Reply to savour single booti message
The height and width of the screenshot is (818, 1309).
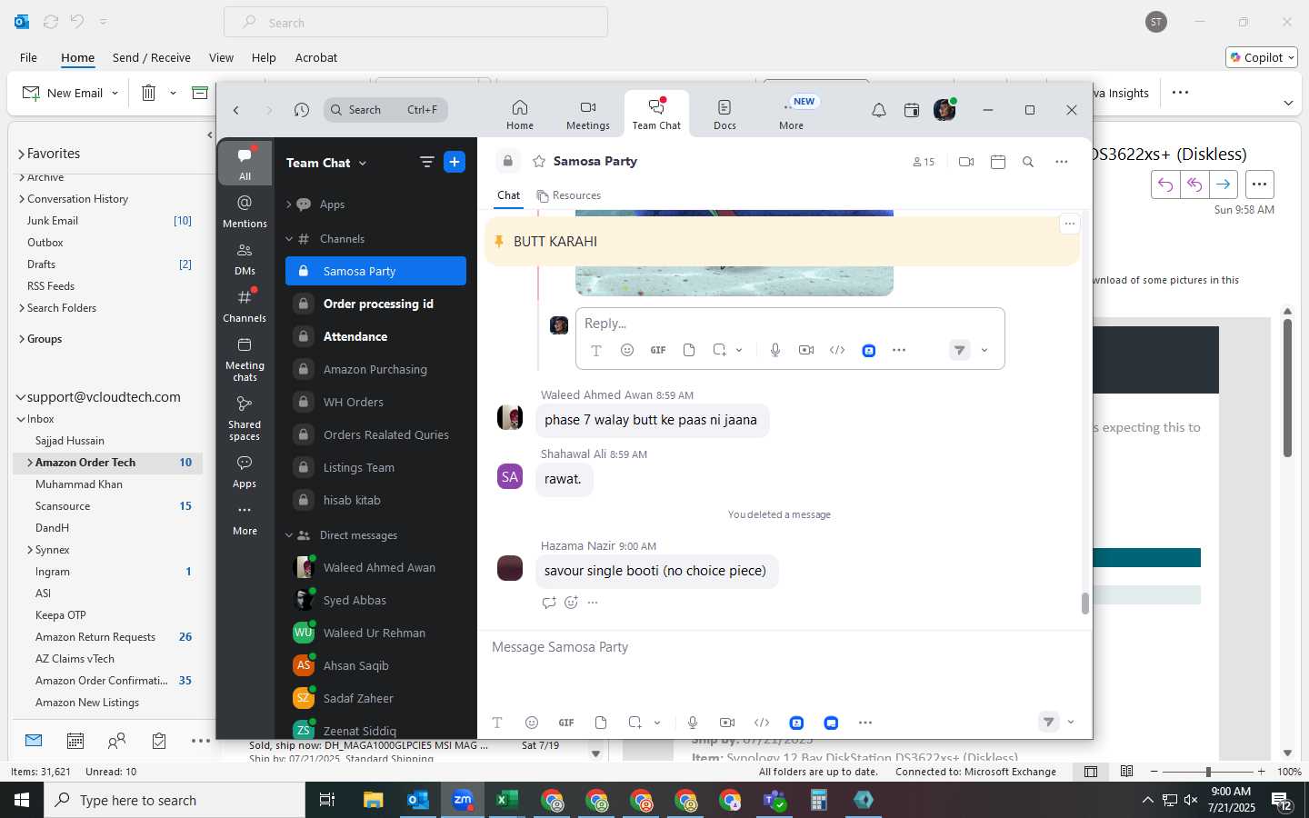tap(549, 602)
